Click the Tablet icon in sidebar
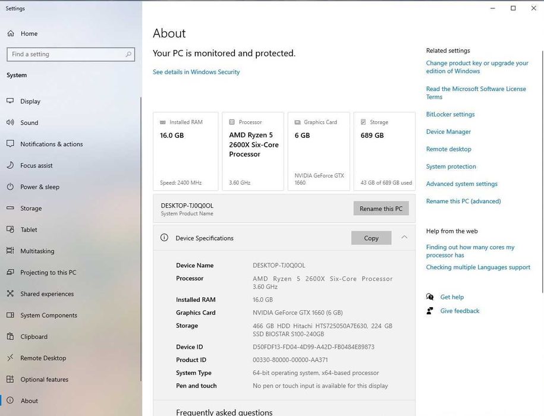The image size is (544, 416). coord(10,229)
